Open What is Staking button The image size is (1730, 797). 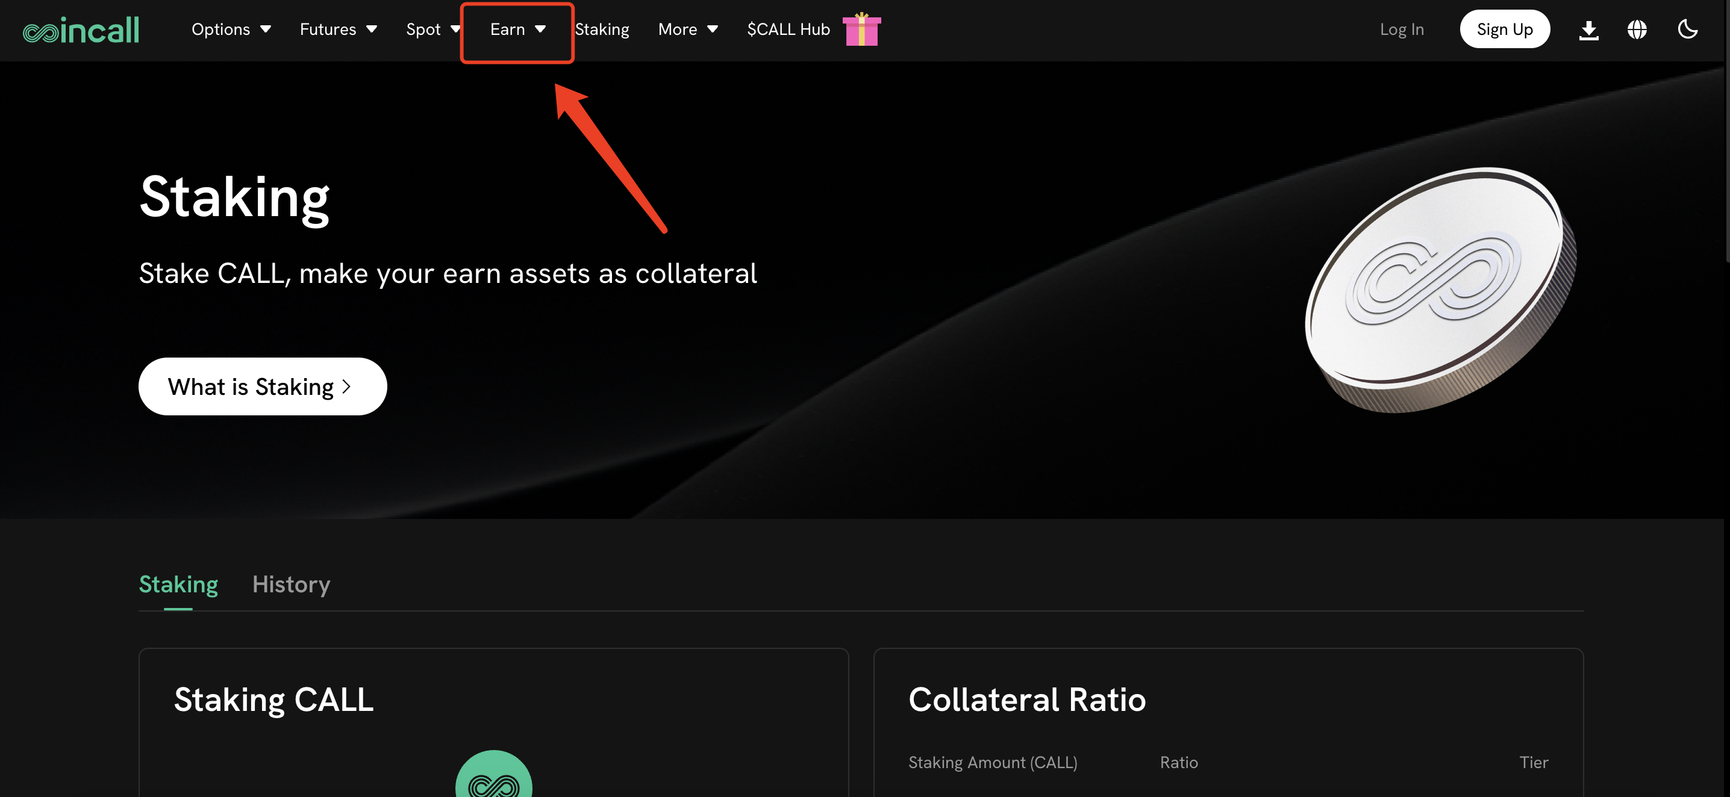pyautogui.click(x=263, y=386)
